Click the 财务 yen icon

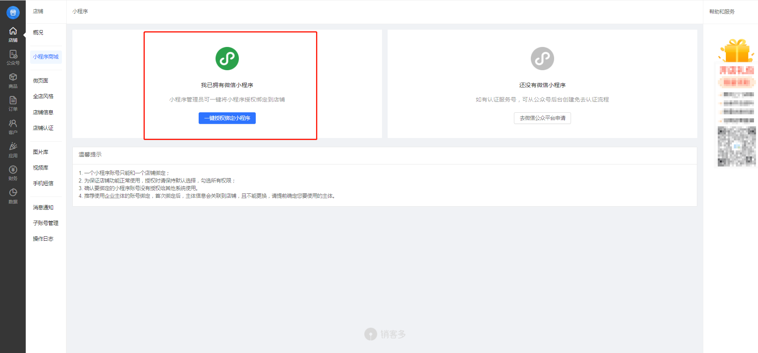tap(13, 170)
